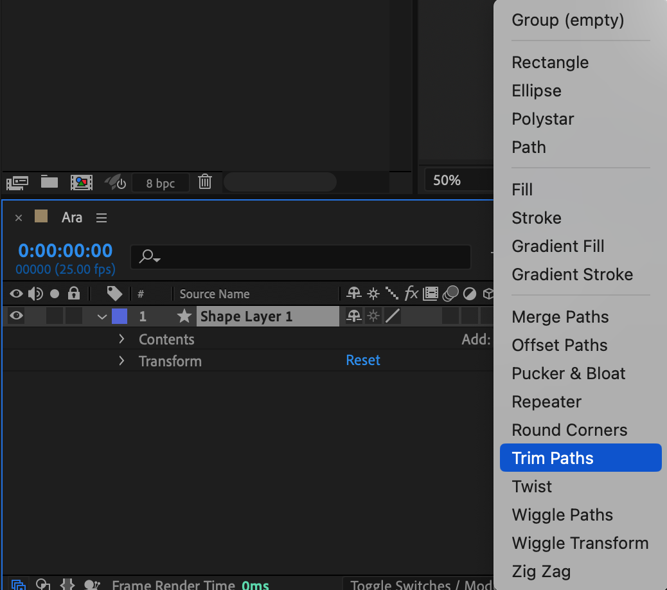This screenshot has height=590, width=667.
Task: Expand the Transform group
Action: point(121,361)
